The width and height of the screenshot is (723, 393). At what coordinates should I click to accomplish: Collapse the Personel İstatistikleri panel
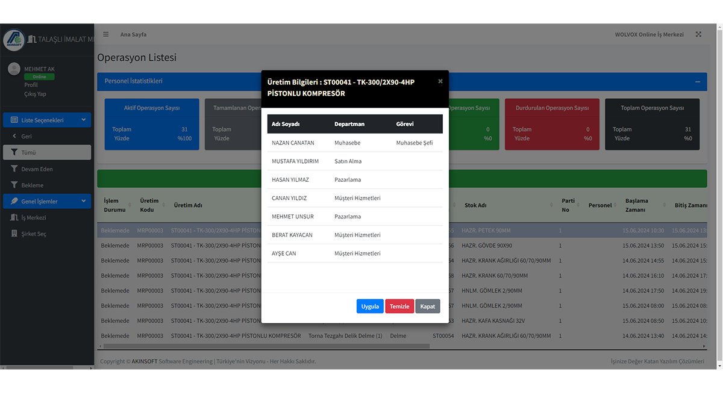698,81
